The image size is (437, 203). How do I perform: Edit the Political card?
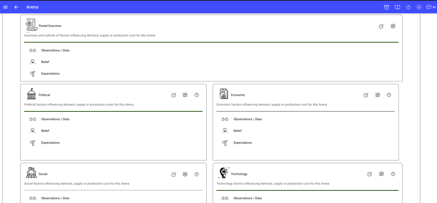pos(174,95)
